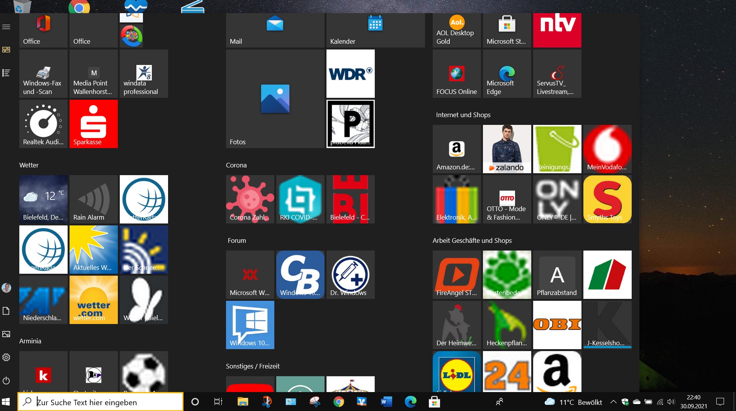Open the Microsoft Store tile
The height and width of the screenshot is (411, 736).
click(x=507, y=30)
